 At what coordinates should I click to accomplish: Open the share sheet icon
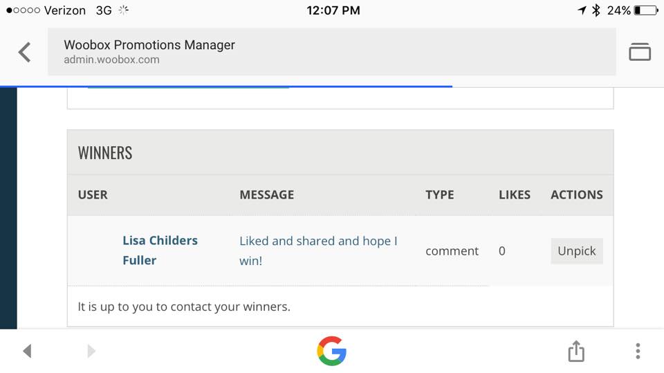click(576, 351)
